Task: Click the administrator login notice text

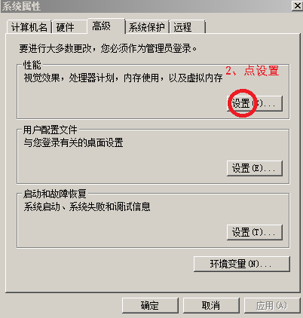Action: (x=108, y=48)
